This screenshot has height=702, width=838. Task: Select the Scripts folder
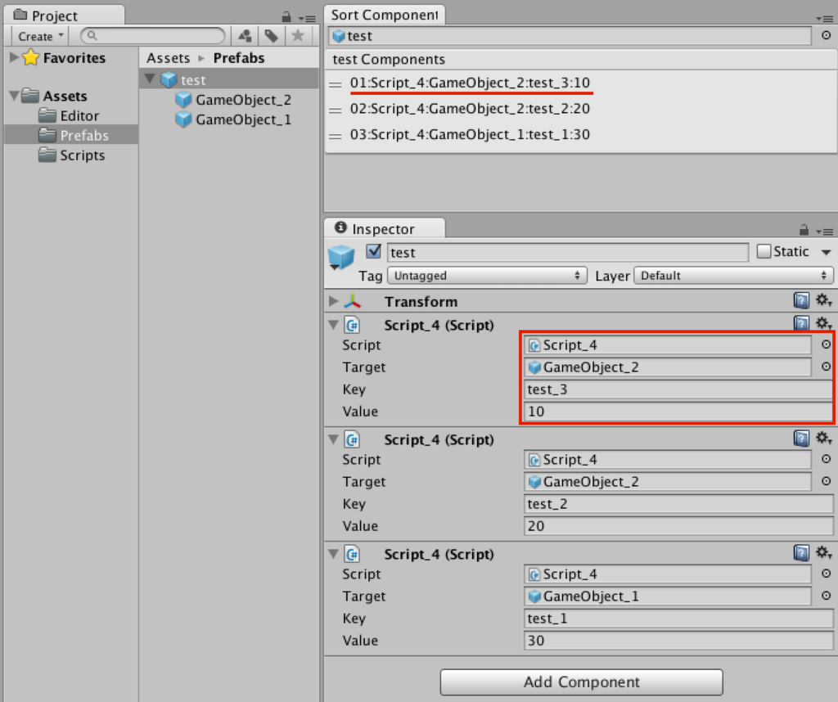[x=70, y=155]
